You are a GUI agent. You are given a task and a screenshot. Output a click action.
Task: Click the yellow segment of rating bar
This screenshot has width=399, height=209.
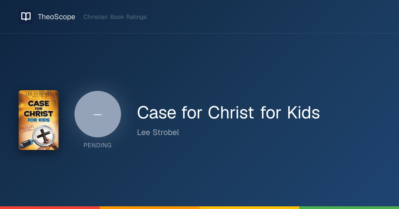[x=249, y=208]
